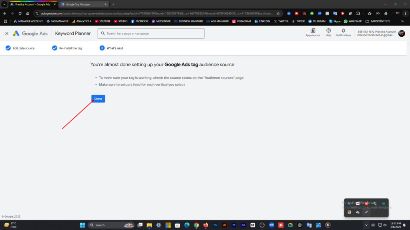
Task: Launch Photoshop from the taskbar
Action: (215, 225)
